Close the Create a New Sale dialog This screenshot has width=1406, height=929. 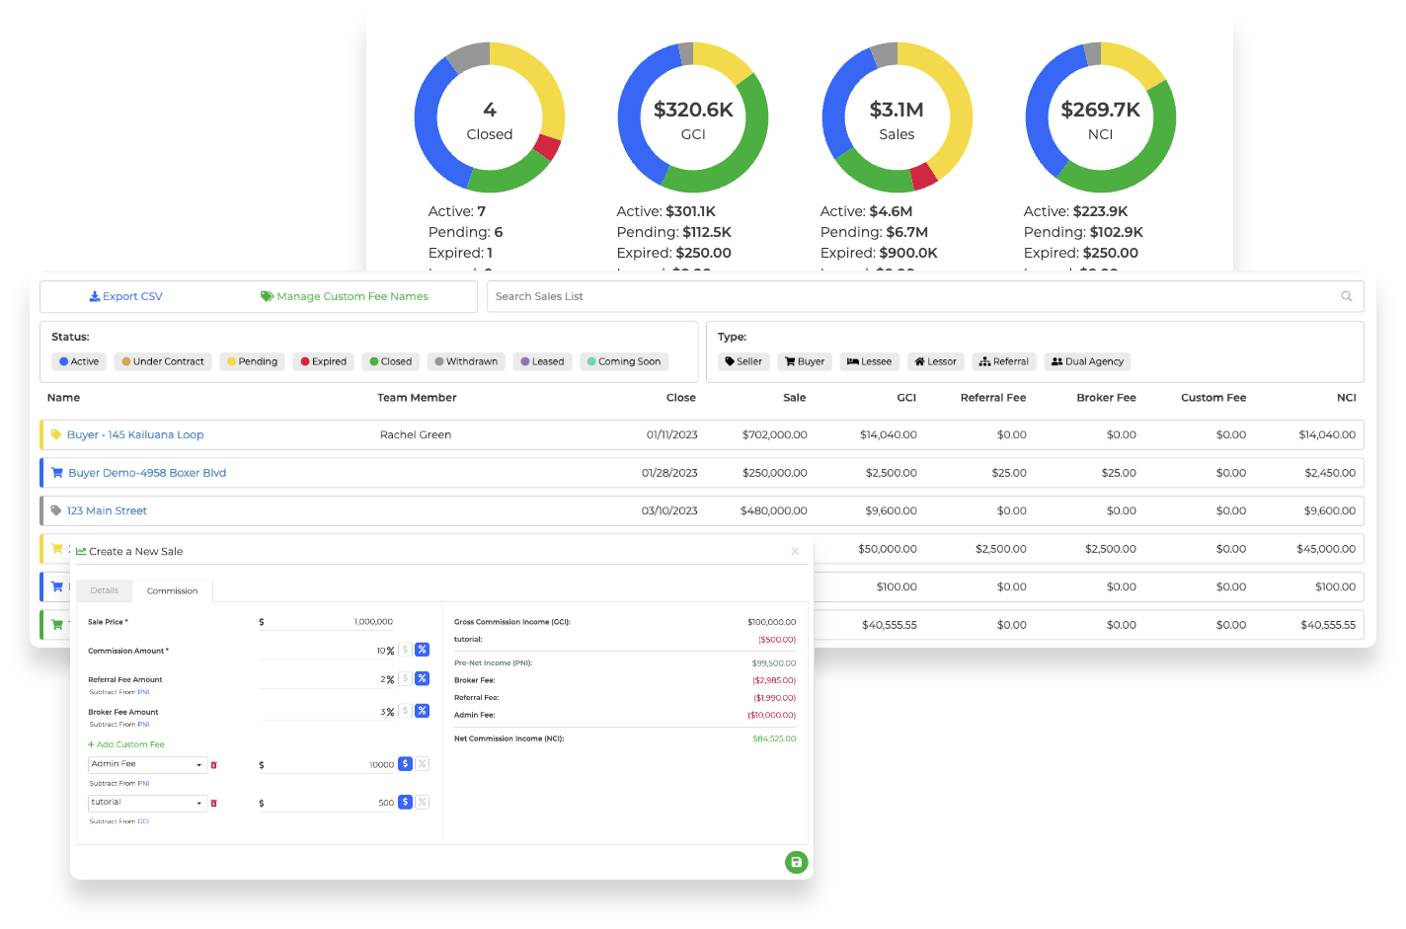point(795,552)
